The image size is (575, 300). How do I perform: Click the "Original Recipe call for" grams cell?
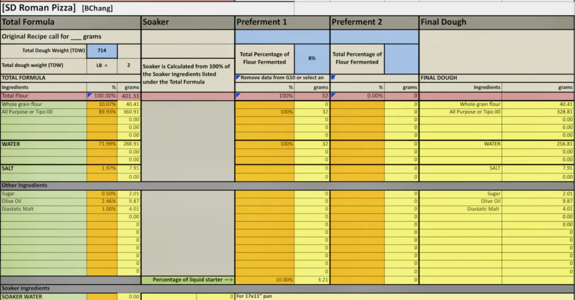(70, 36)
